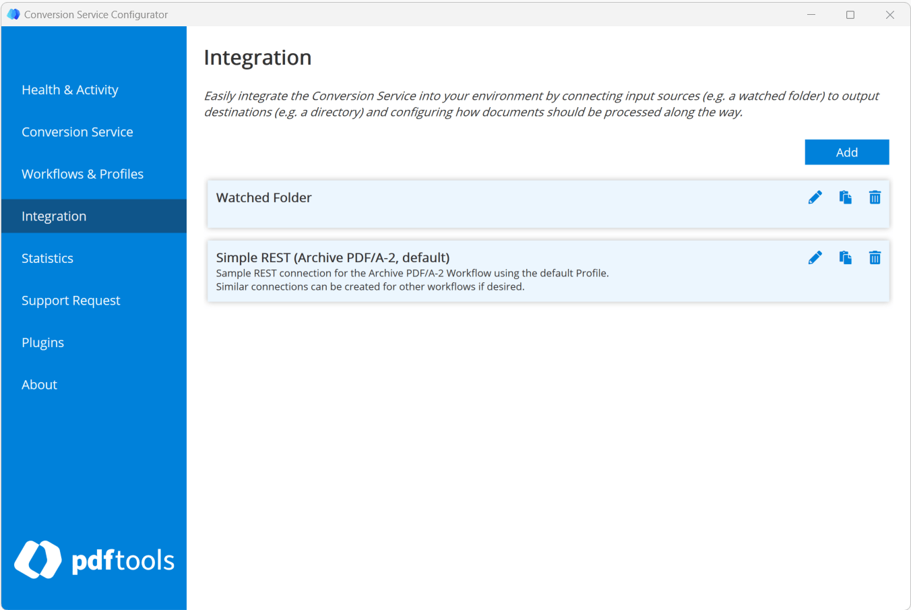Click the pdftools logo in the sidebar
The width and height of the screenshot is (911, 610).
pos(94,560)
